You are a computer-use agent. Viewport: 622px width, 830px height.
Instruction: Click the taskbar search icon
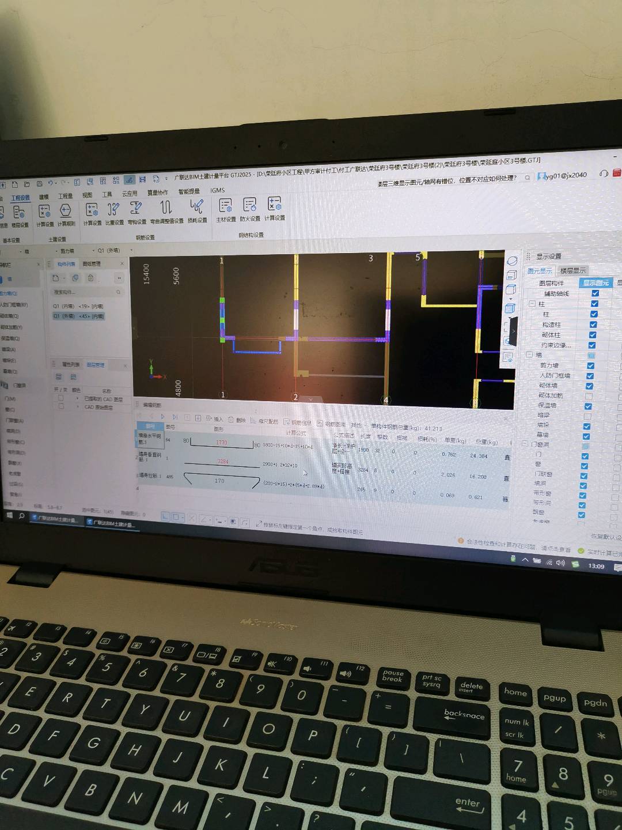[x=21, y=516]
